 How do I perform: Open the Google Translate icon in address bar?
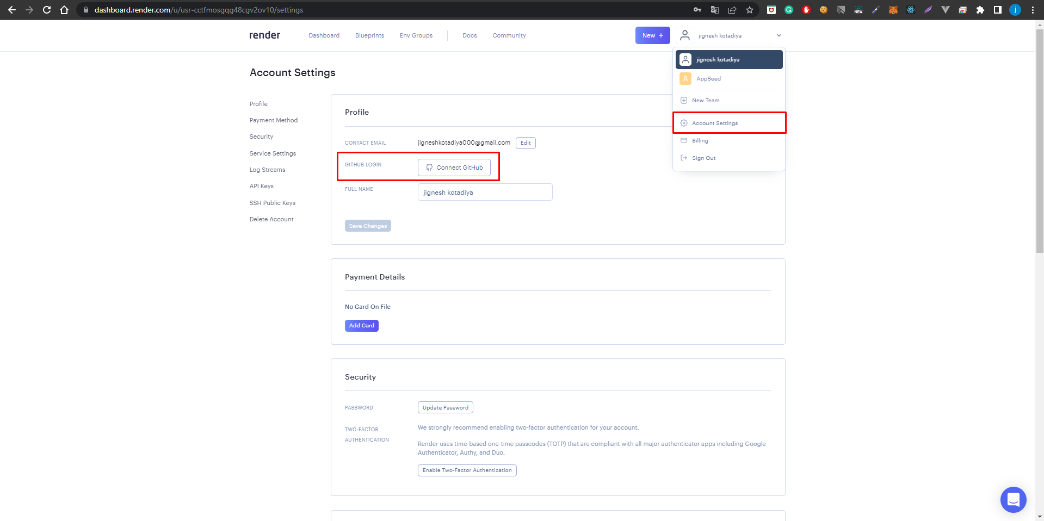pos(715,9)
